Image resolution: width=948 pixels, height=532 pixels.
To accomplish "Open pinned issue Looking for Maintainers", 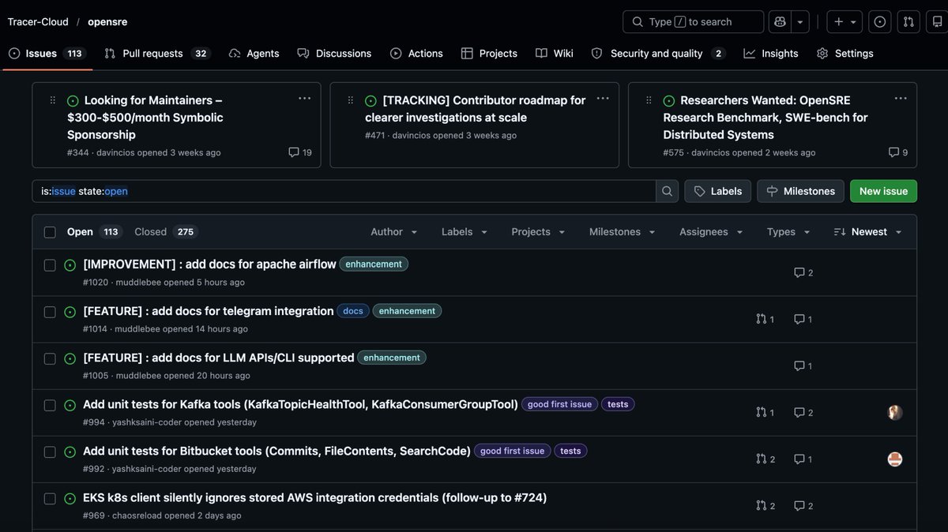I will tap(145, 118).
